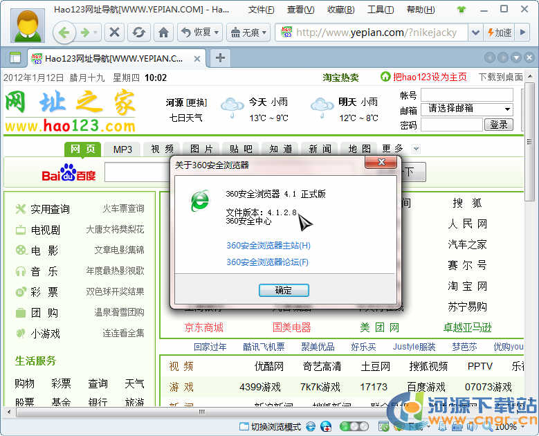Click 360安全浏览器主站(H) link
Image resolution: width=539 pixels, height=436 pixels.
[268, 246]
